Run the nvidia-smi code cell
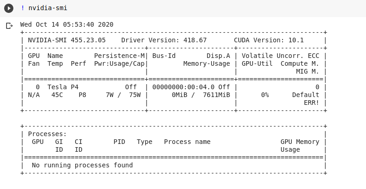 point(8,8)
